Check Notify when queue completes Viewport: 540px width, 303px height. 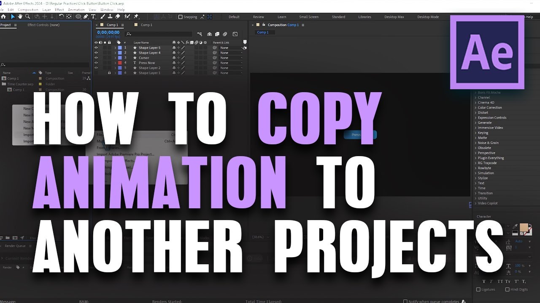point(405,301)
